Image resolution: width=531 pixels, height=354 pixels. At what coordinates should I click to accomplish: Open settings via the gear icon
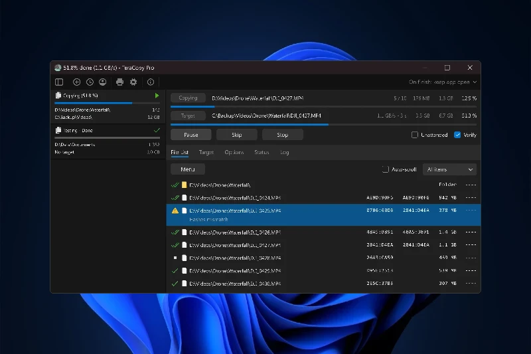point(133,82)
